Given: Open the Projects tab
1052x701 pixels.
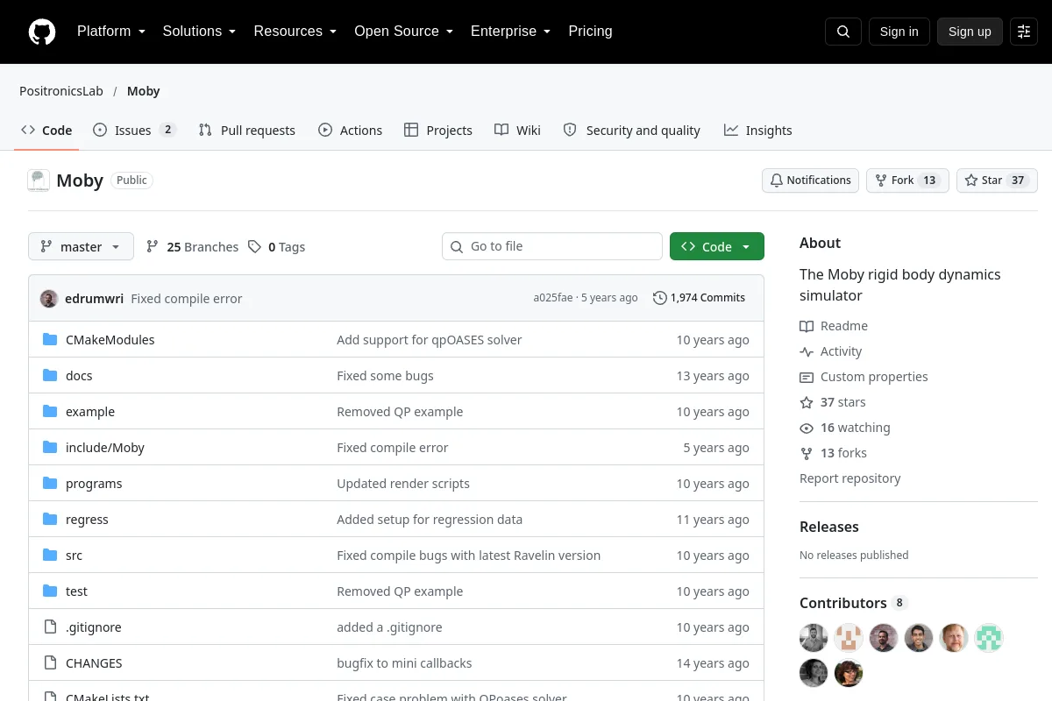Looking at the screenshot, I should click(x=438, y=130).
